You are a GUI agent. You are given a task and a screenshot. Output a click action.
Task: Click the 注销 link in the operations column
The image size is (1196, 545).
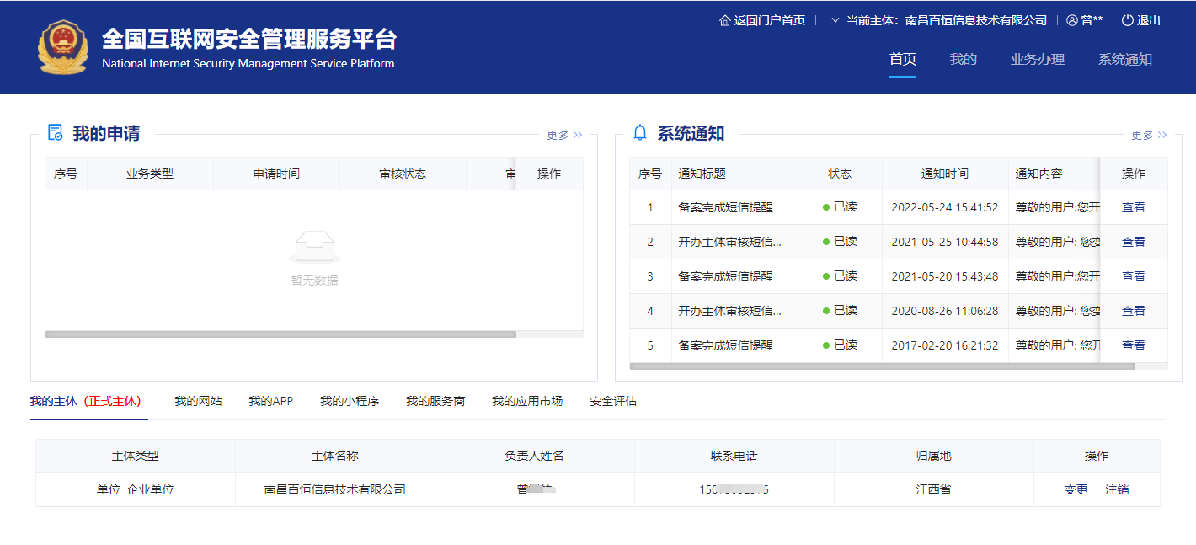pyautogui.click(x=1118, y=489)
